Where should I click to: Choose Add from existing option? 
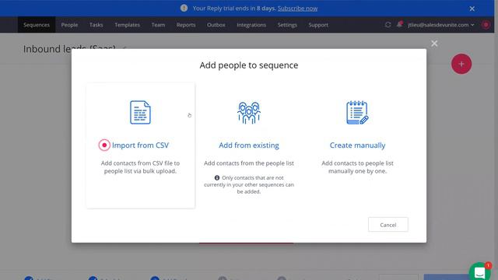[x=249, y=145]
